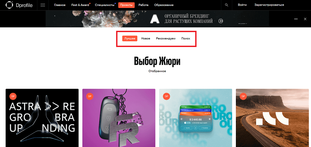Select the Работа navigation item
The image size is (311, 147).
(143, 5)
